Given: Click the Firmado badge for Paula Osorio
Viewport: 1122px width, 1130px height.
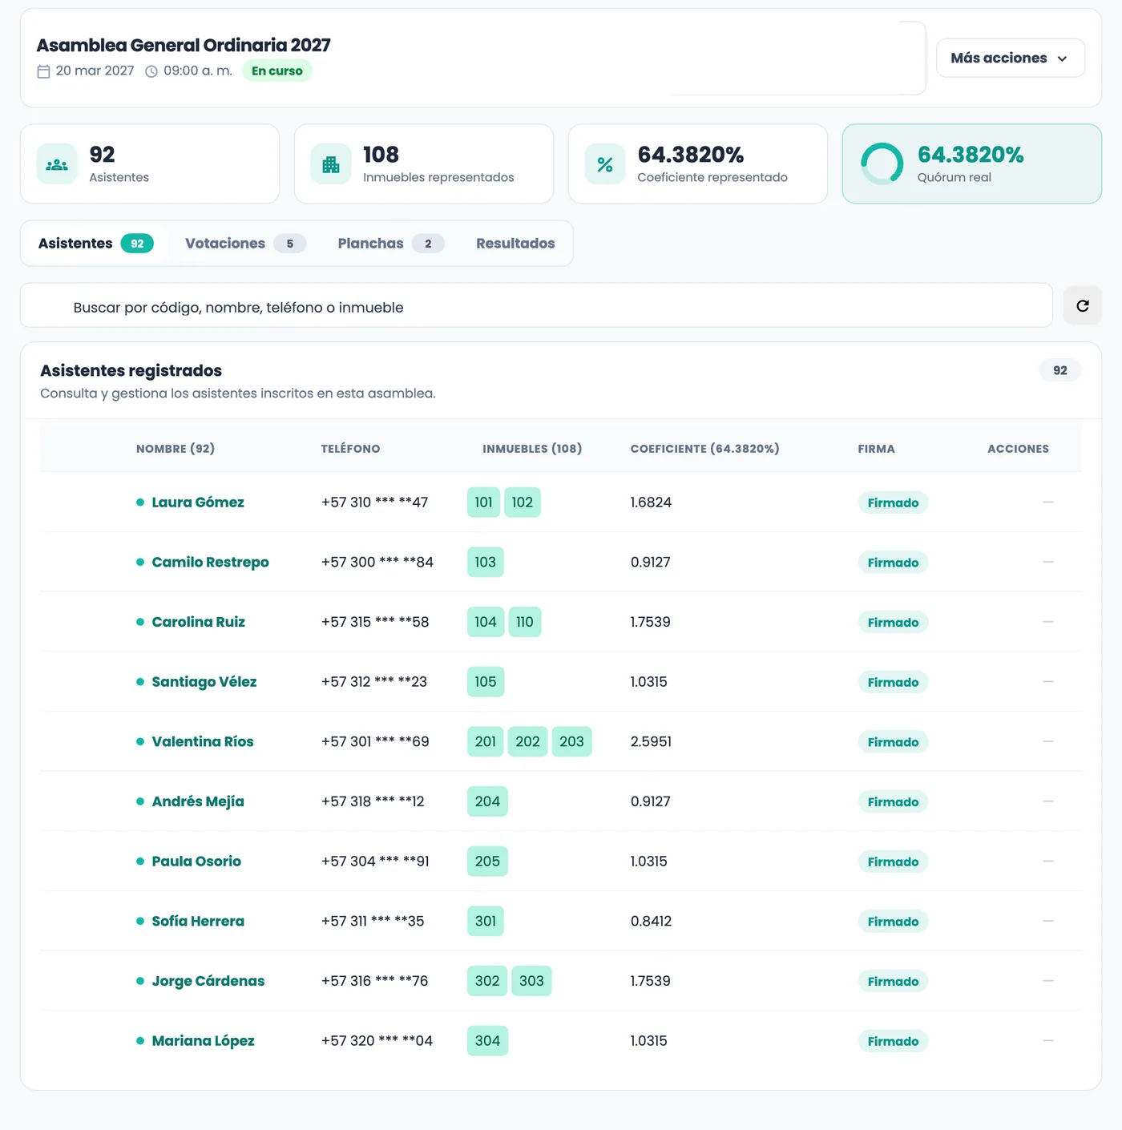Looking at the screenshot, I should pos(893,862).
